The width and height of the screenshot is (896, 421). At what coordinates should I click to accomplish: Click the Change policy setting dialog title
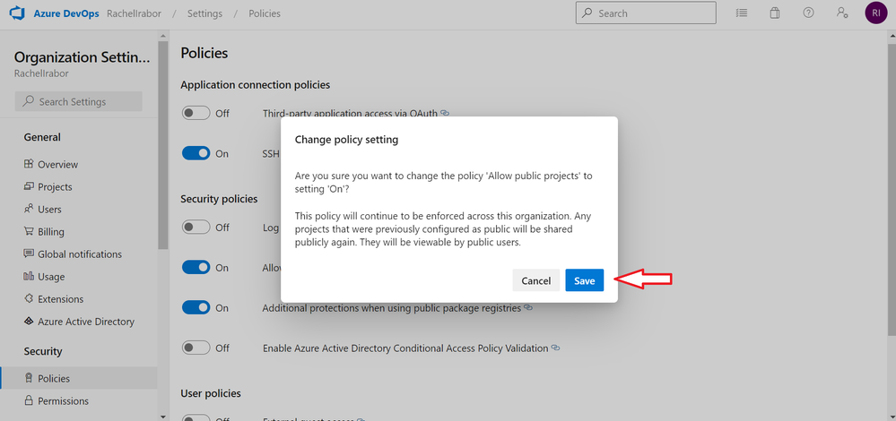click(x=346, y=139)
